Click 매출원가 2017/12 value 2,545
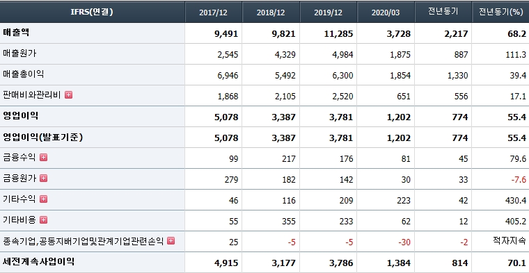The width and height of the screenshot is (529, 273). click(x=228, y=55)
